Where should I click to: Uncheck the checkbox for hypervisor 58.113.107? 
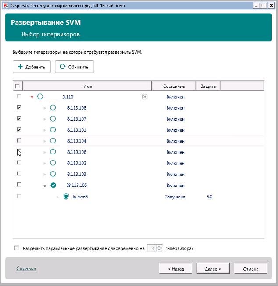pyautogui.click(x=19, y=118)
